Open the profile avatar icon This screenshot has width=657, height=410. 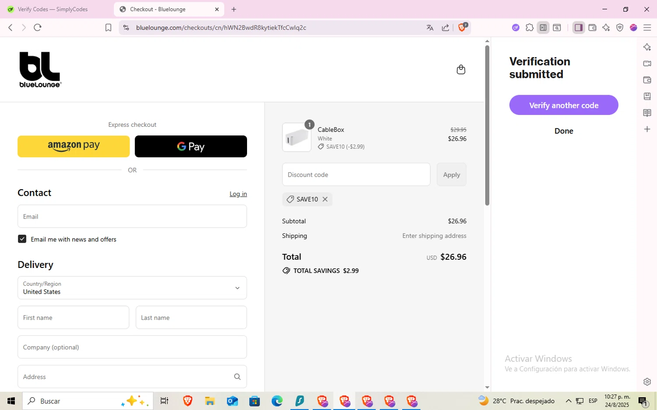pyautogui.click(x=633, y=28)
